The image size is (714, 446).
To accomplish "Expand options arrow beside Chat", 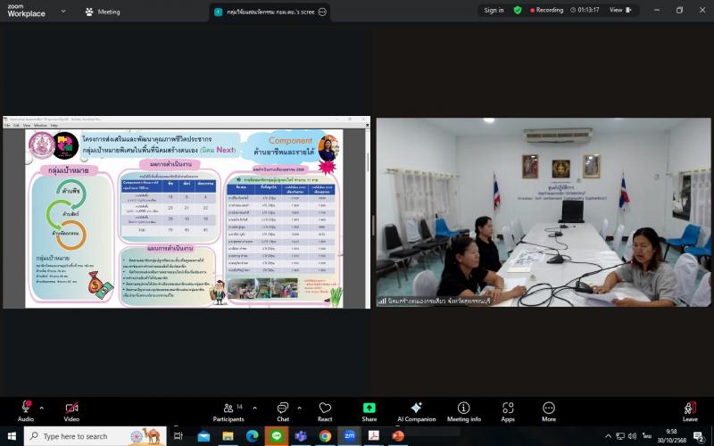I will tap(299, 408).
